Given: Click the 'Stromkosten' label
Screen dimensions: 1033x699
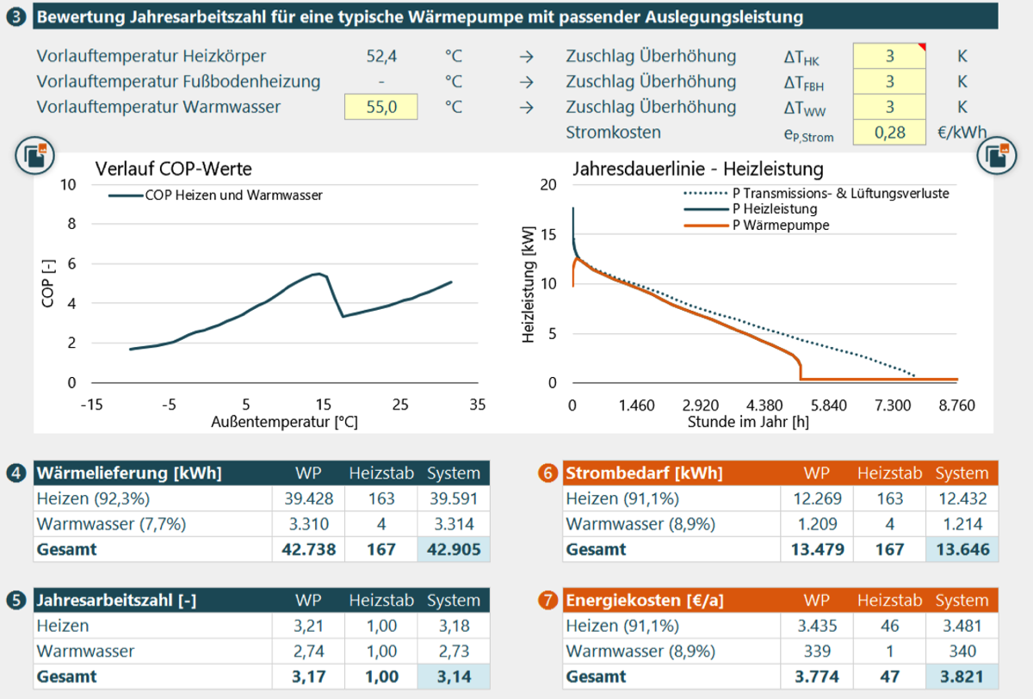Looking at the screenshot, I should 614,133.
